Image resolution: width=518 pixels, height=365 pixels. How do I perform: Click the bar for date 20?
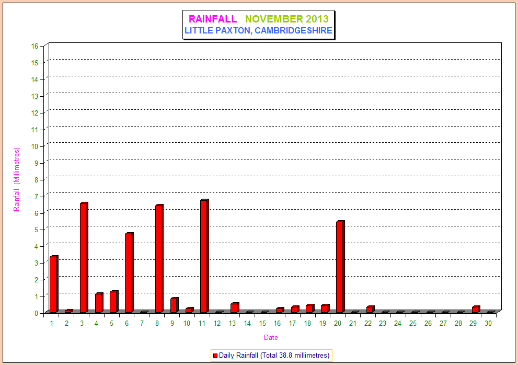point(340,267)
